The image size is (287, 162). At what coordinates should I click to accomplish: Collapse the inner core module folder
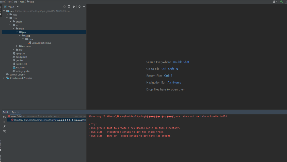click(7, 18)
